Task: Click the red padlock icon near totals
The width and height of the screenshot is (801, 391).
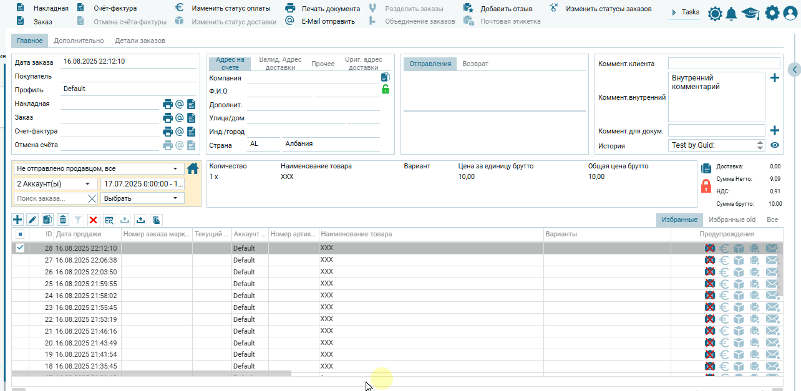Action: pos(706,186)
